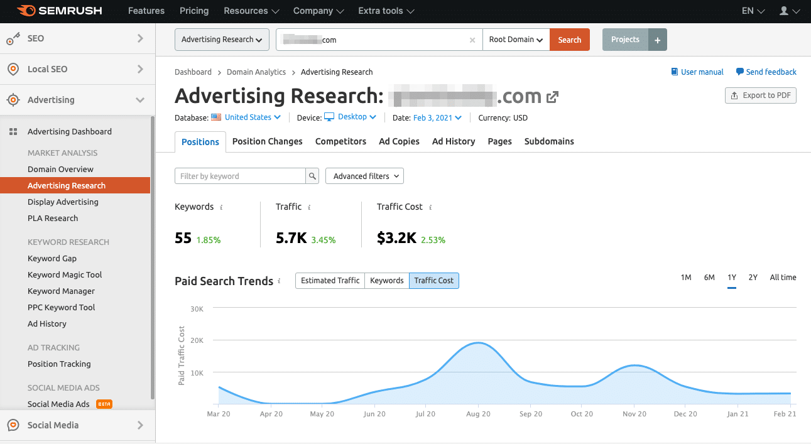Click the info icon beside Keywords
The height and width of the screenshot is (444, 811).
click(x=221, y=207)
